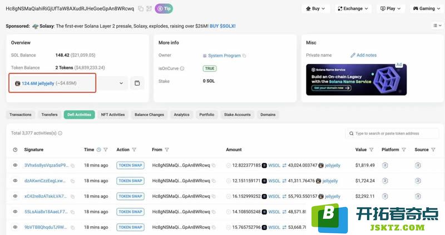Open the Value column filter

click(x=371, y=149)
